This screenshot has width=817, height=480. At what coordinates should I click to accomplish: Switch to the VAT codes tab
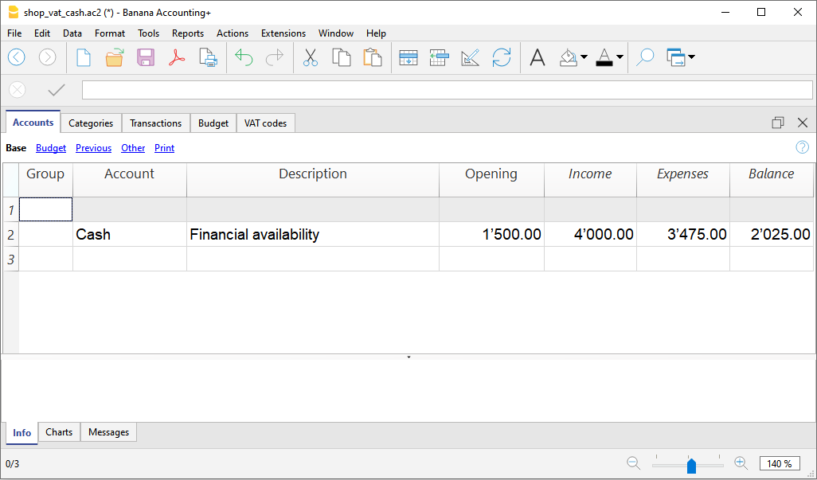click(x=264, y=123)
